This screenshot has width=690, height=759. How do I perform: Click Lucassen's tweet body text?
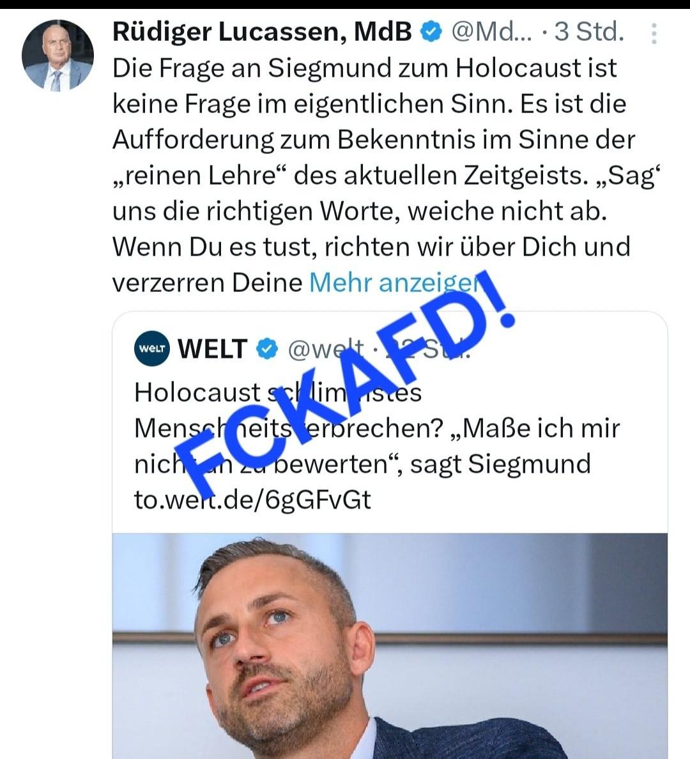(x=385, y=175)
